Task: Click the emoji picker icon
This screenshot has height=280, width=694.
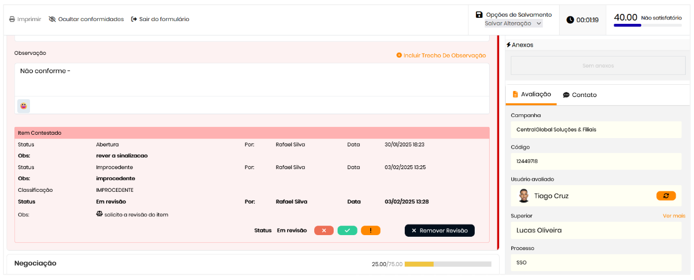Action: tap(23, 106)
